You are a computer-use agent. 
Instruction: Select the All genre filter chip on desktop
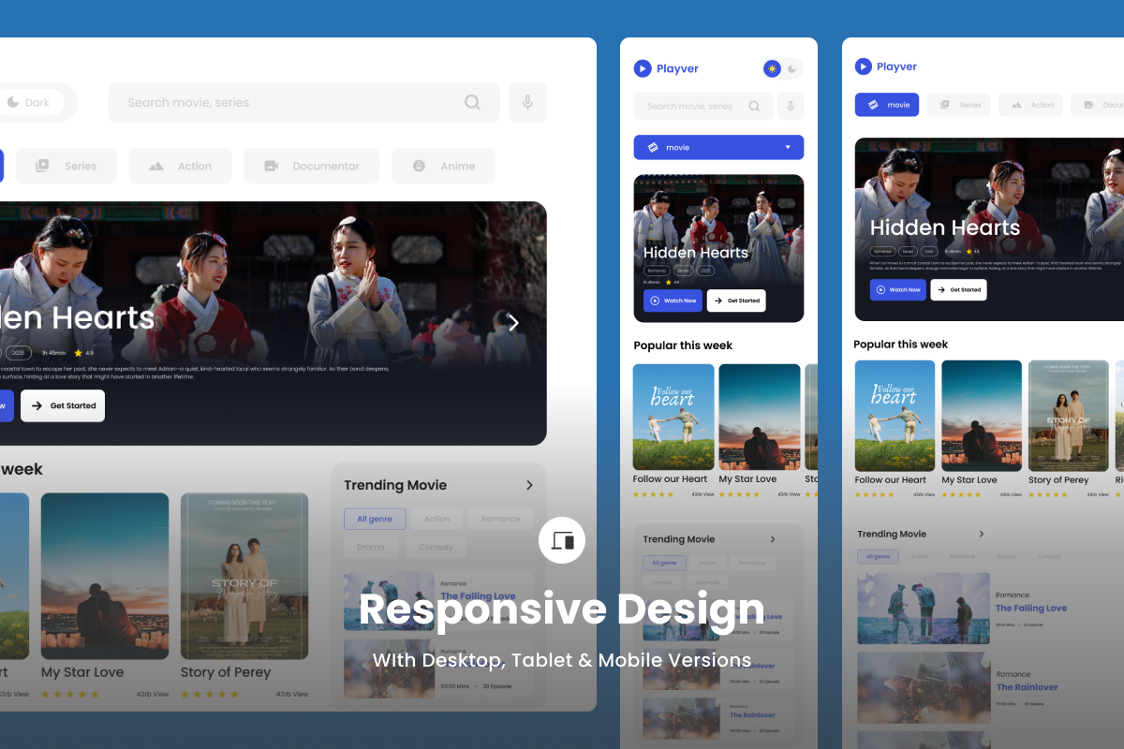click(375, 519)
